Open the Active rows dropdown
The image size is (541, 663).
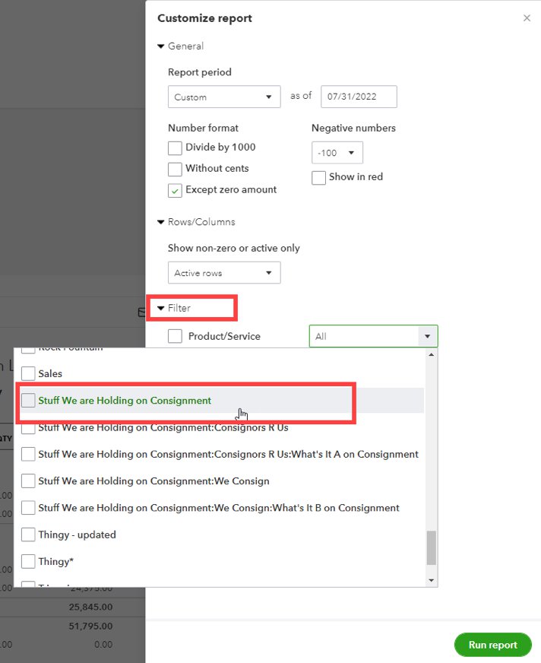click(224, 273)
